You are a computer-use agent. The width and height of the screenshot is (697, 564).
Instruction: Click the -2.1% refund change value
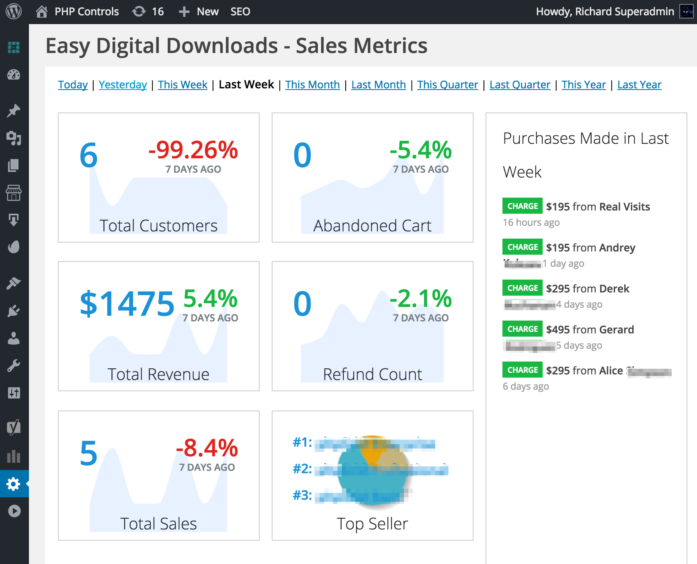[x=420, y=298]
